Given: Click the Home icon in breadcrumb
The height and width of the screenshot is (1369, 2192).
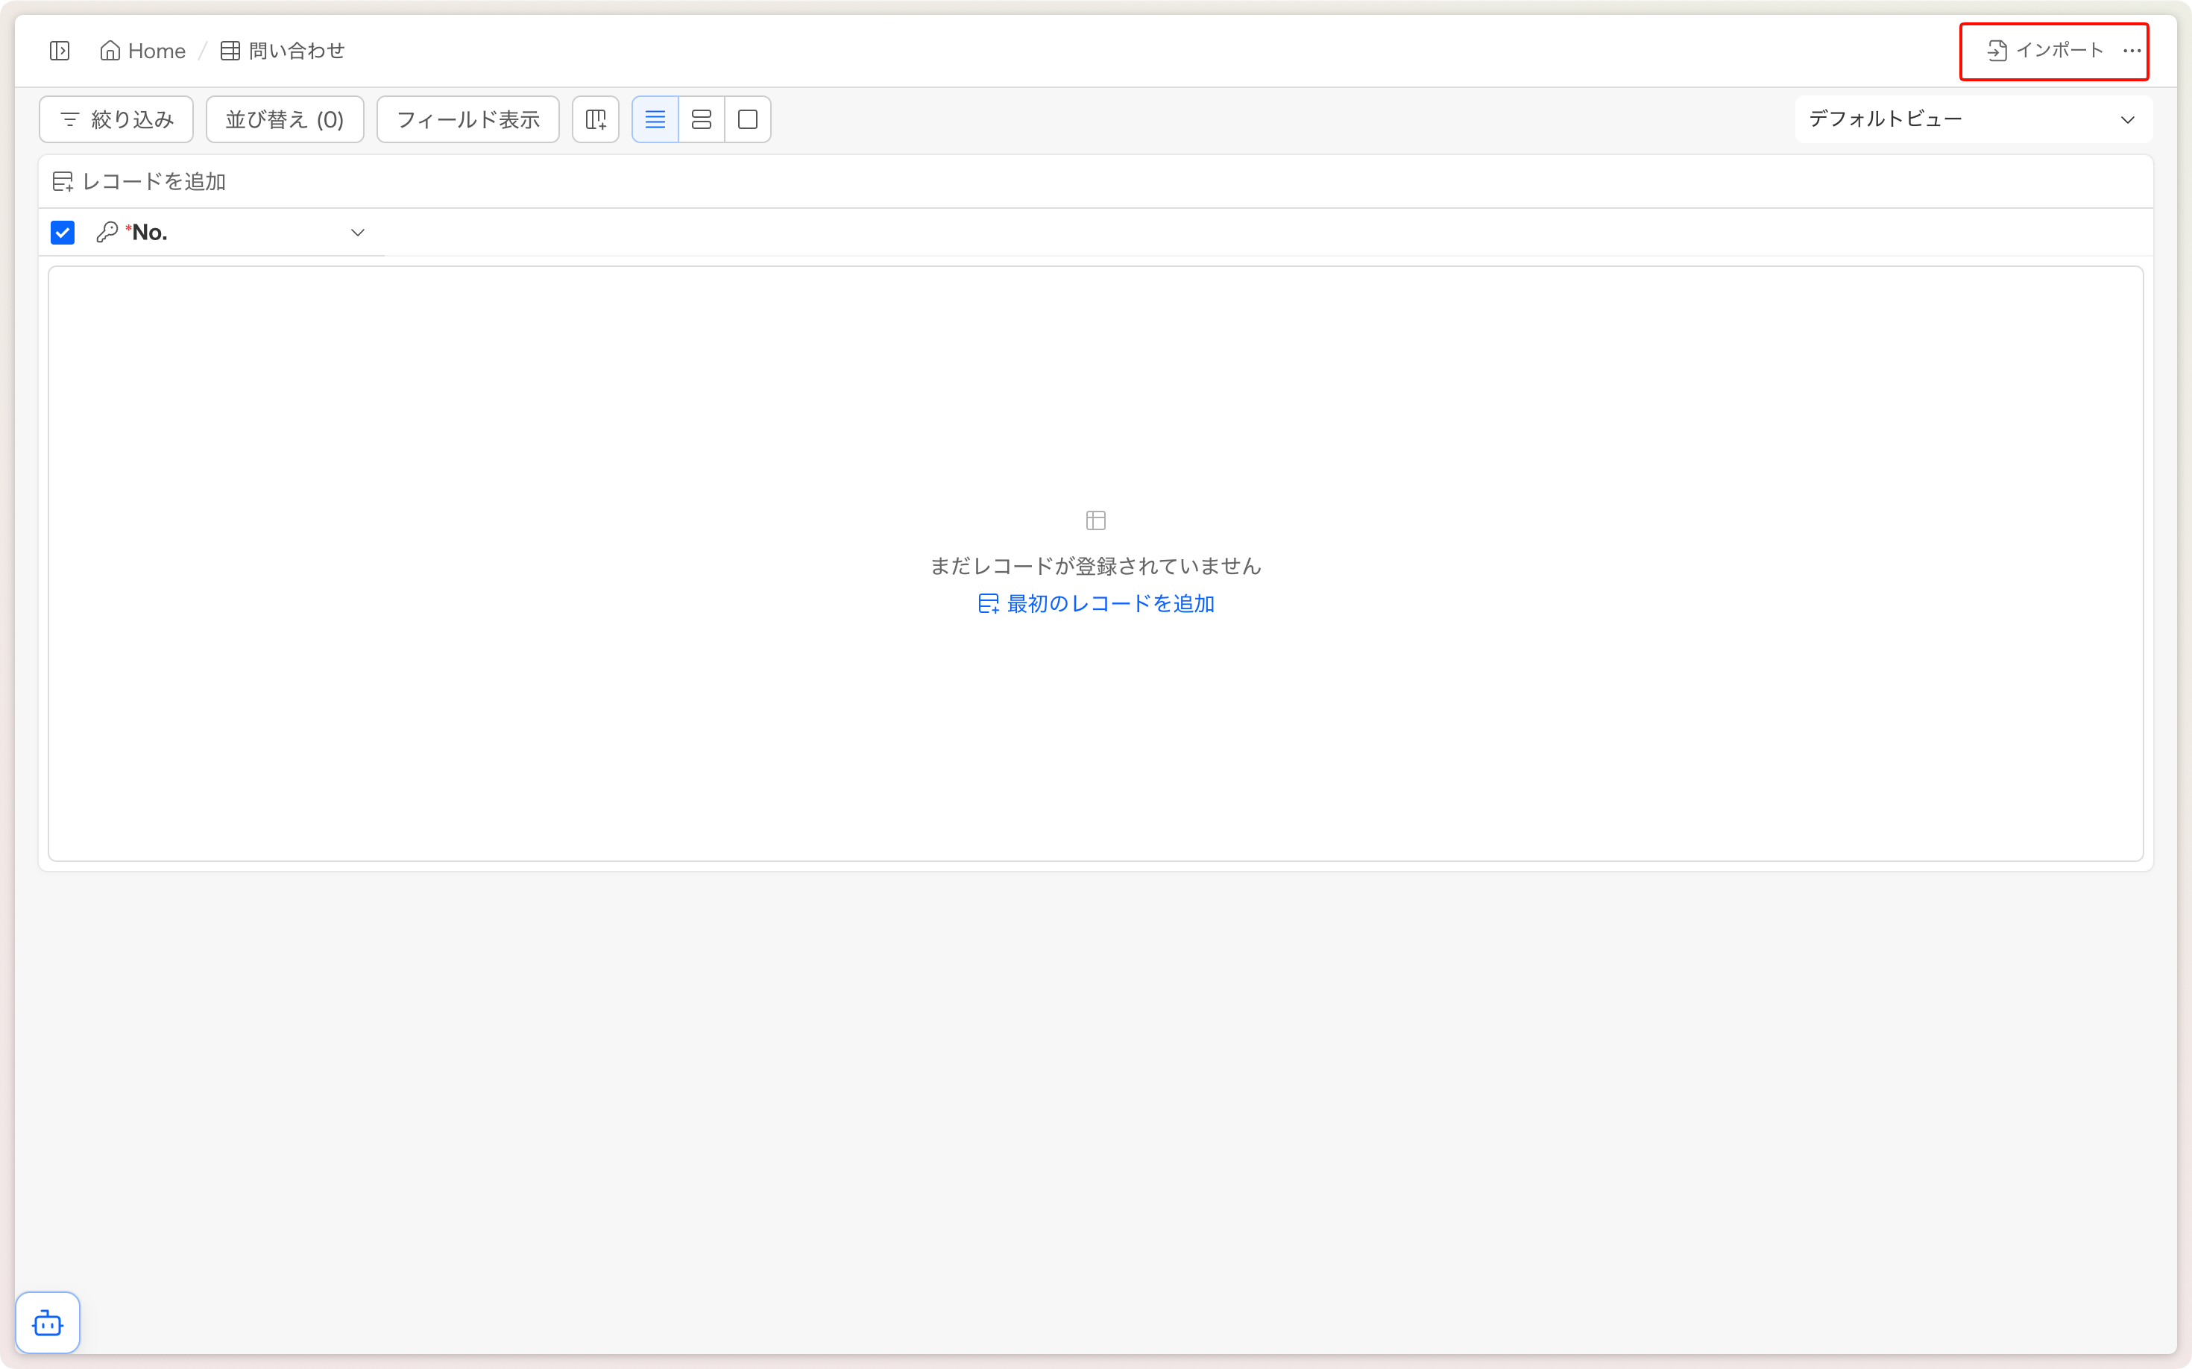Looking at the screenshot, I should pos(110,51).
